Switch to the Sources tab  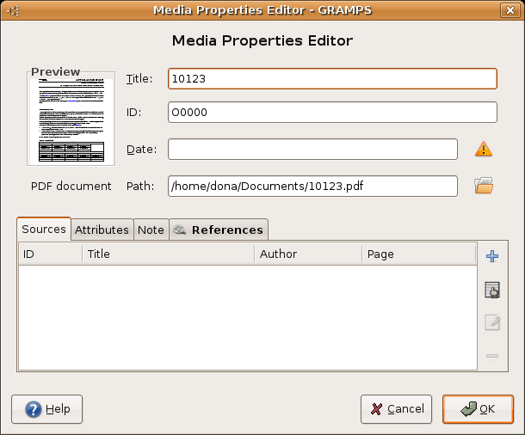tap(44, 230)
